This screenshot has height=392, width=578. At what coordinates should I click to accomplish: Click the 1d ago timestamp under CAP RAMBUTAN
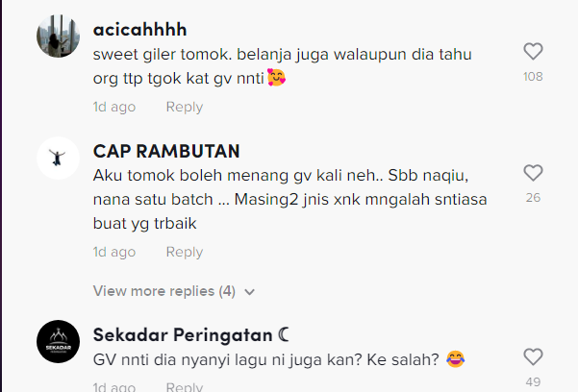tap(114, 252)
